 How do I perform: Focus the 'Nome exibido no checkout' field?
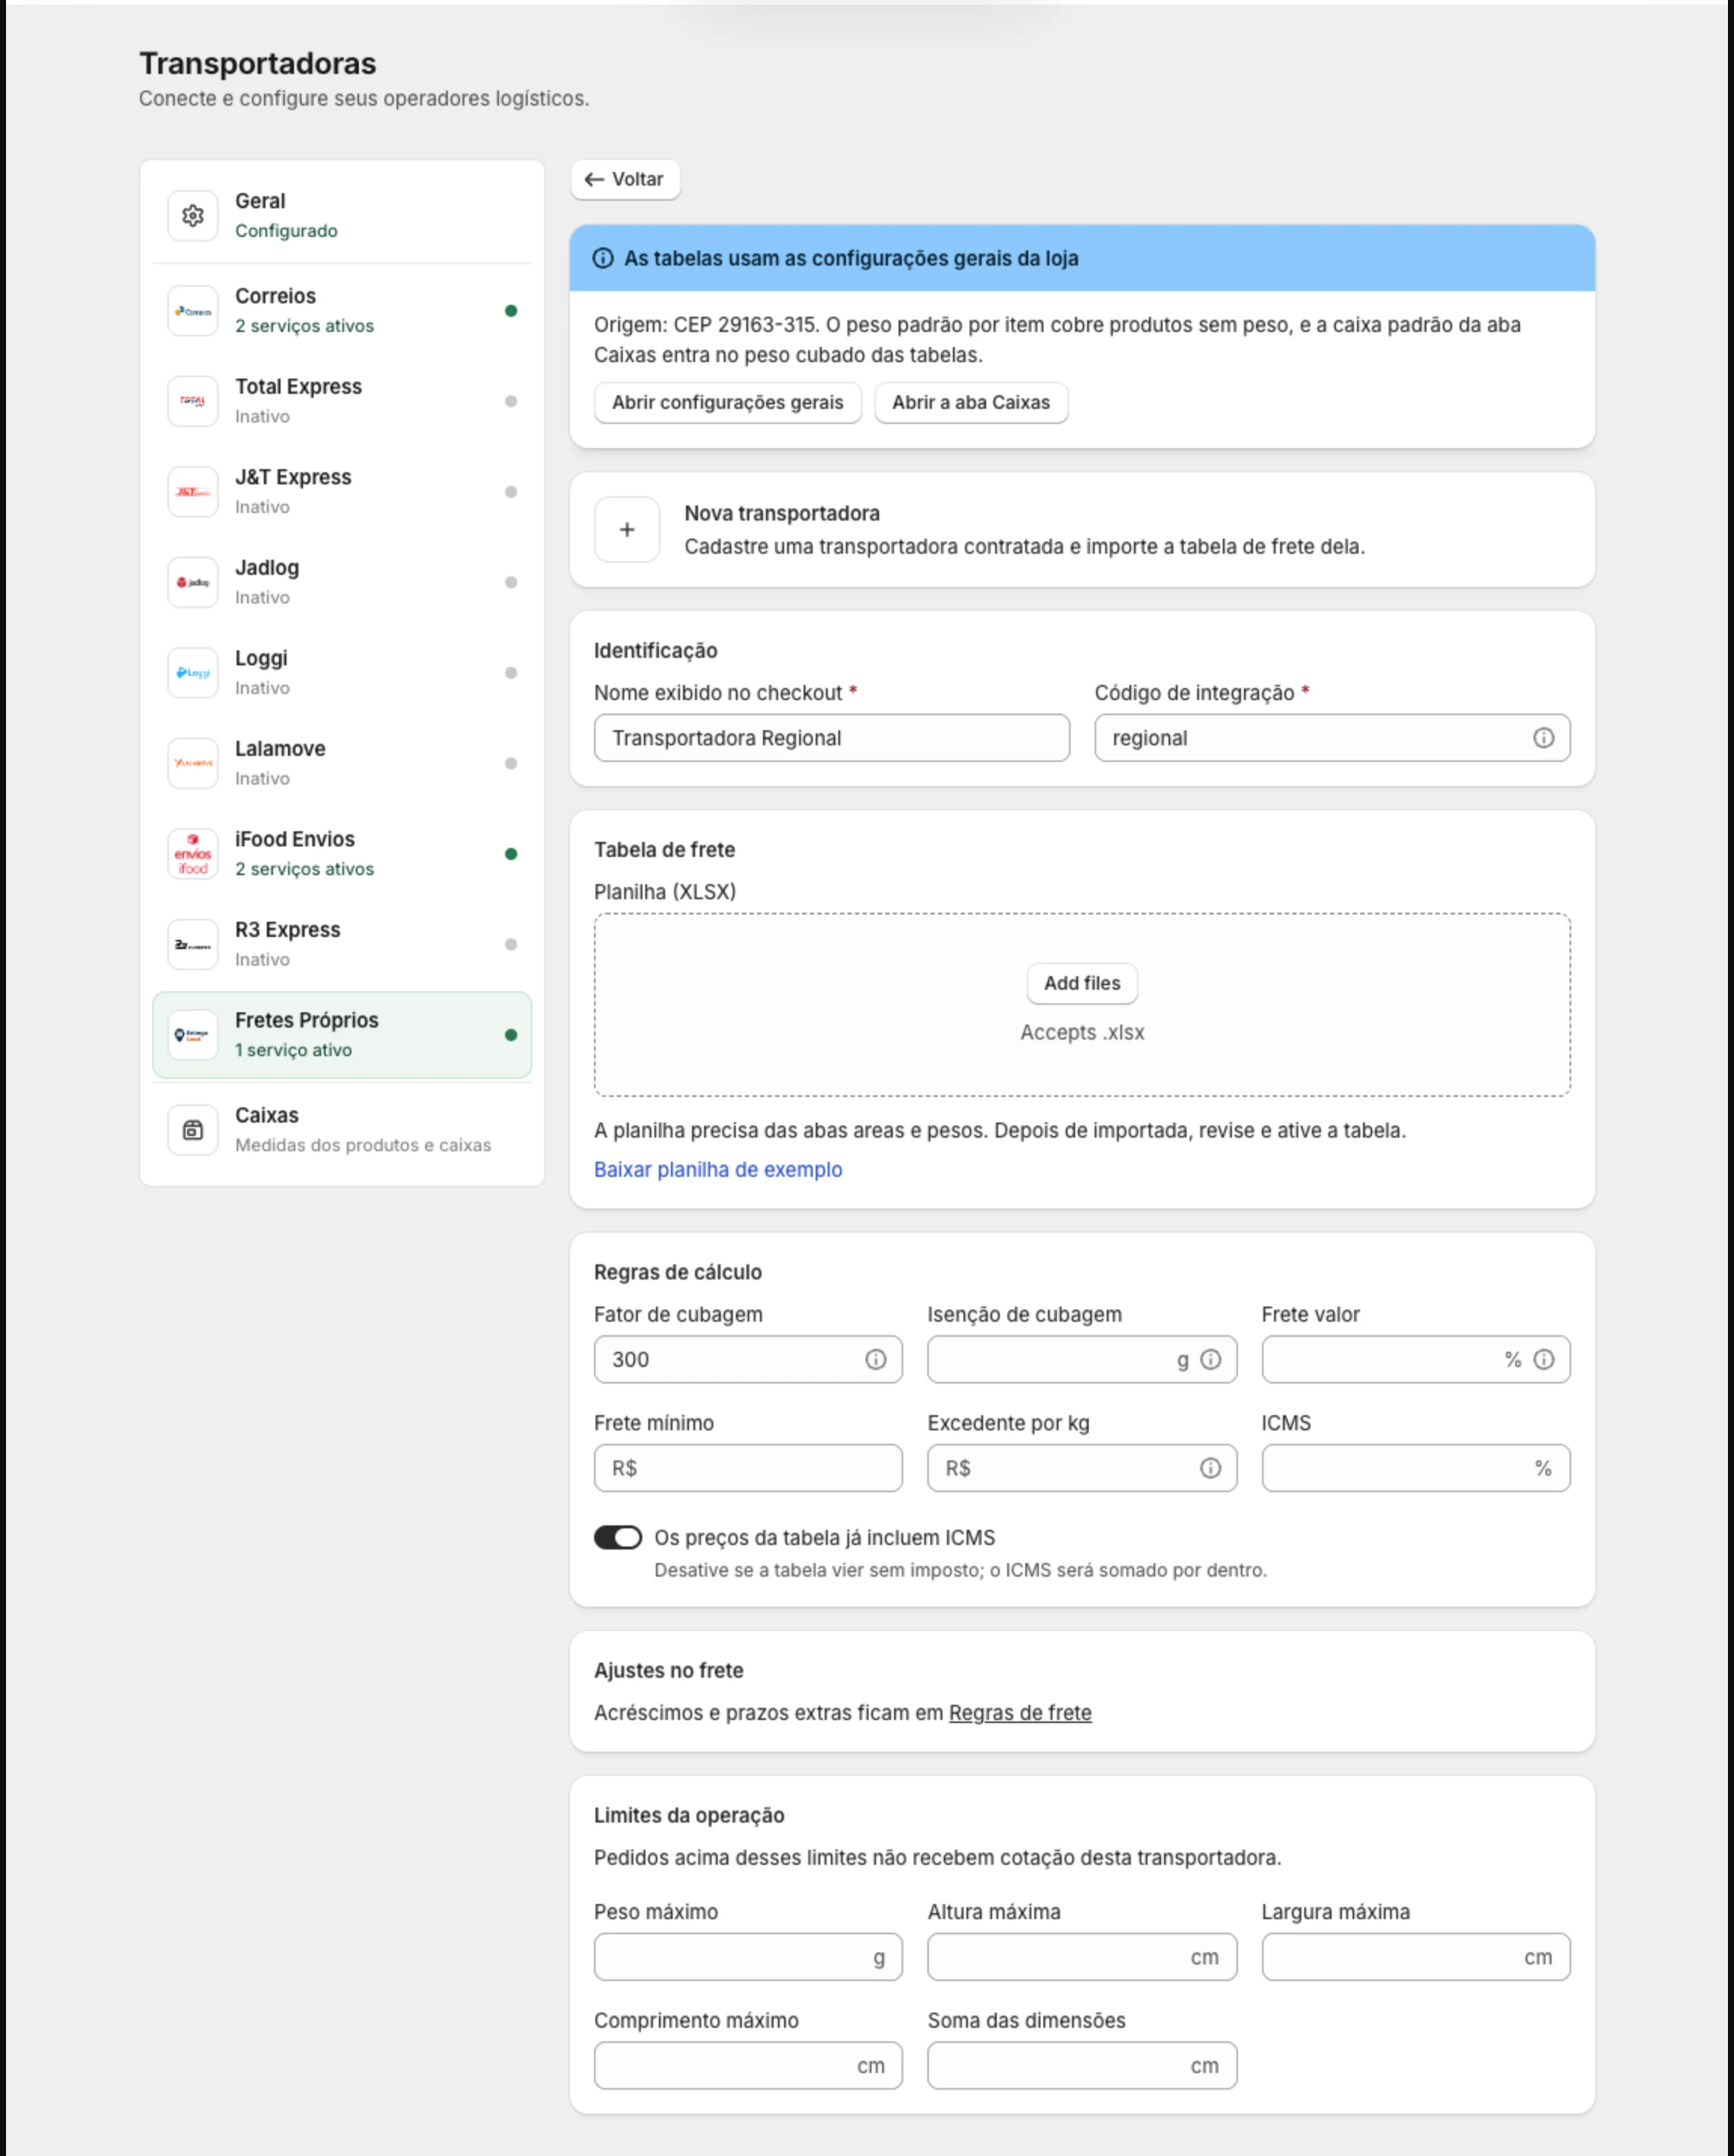pos(832,738)
